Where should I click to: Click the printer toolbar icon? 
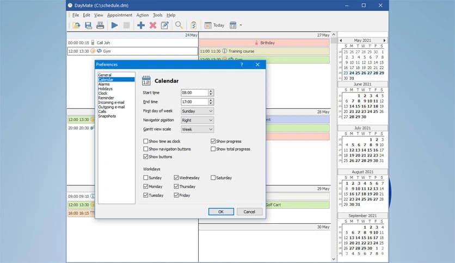[100, 26]
